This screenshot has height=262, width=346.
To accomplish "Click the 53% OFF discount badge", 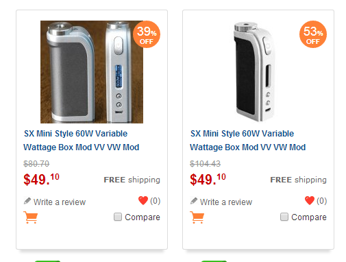I will point(313,34).
